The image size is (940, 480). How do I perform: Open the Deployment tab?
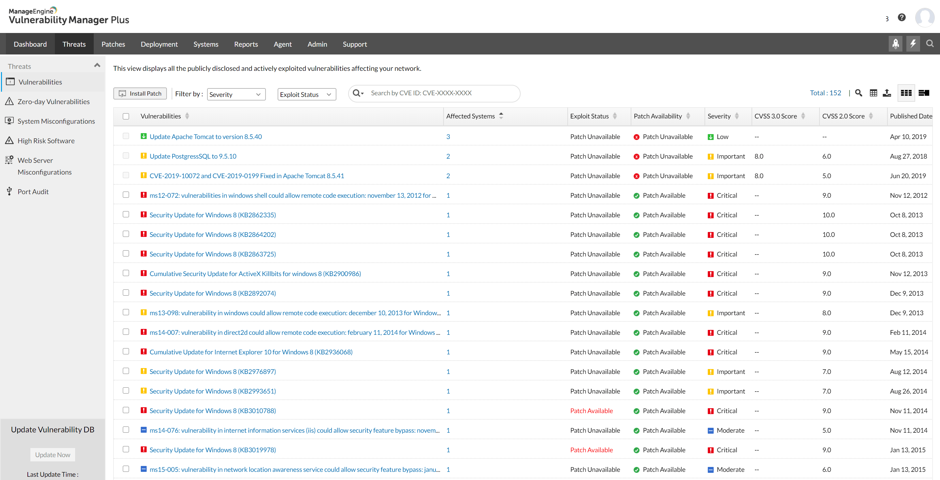click(159, 44)
